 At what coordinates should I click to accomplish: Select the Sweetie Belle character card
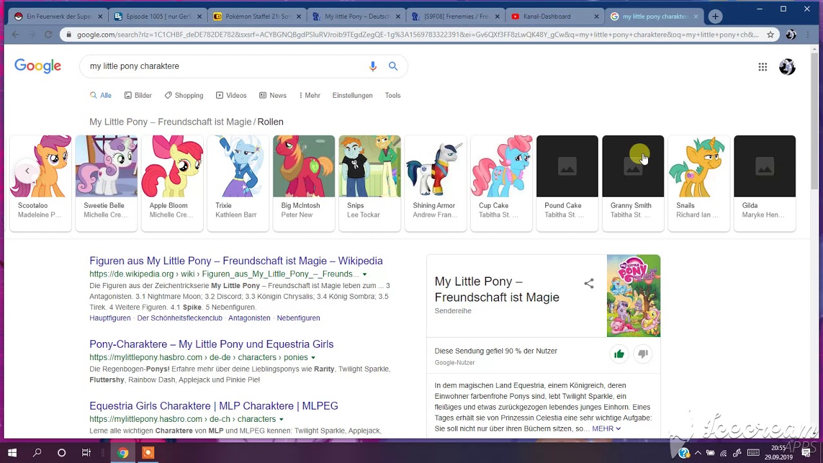click(106, 183)
